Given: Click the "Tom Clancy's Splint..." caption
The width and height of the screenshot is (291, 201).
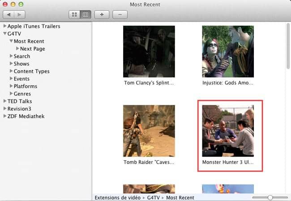Looking at the screenshot, I should pyautogui.click(x=149, y=83).
